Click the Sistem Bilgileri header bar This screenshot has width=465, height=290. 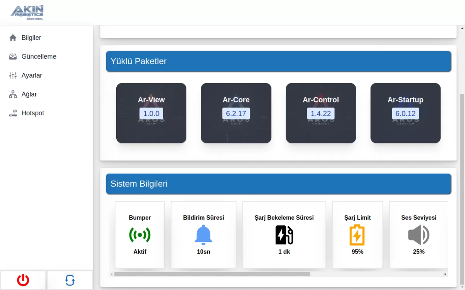[279, 184]
